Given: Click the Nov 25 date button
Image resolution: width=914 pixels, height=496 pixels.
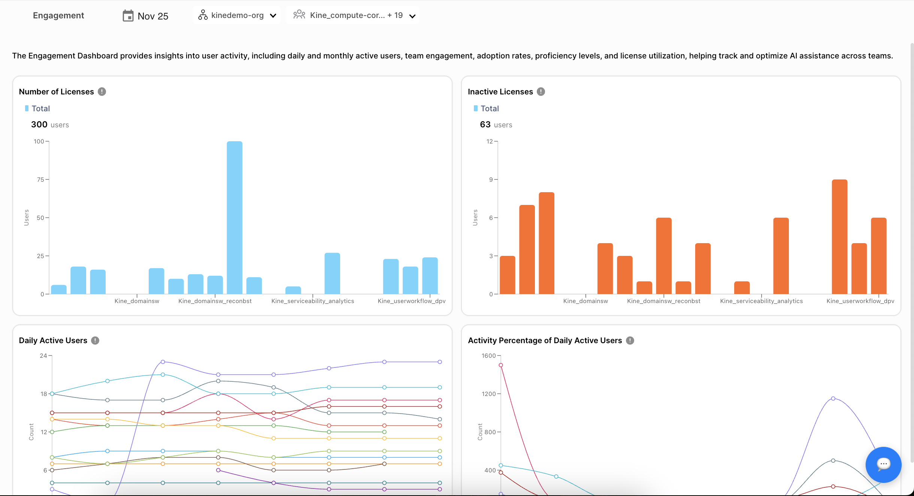Looking at the screenshot, I should (x=153, y=15).
